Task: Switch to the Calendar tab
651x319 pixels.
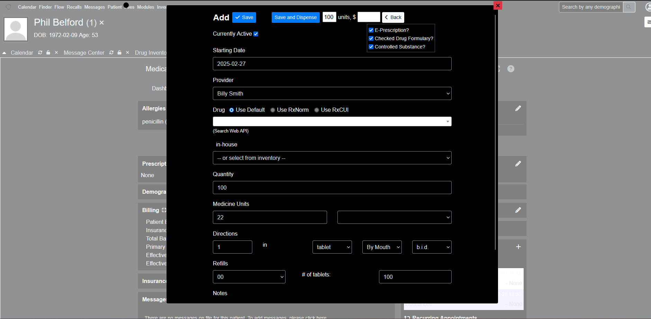Action: click(x=22, y=53)
